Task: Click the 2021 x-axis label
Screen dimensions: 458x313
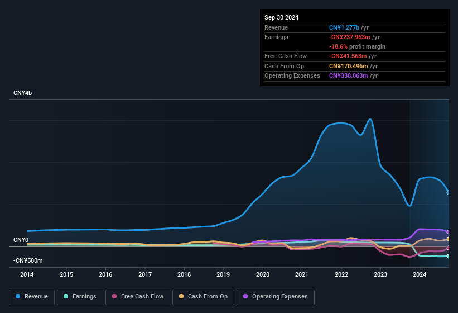Action: 302,274
